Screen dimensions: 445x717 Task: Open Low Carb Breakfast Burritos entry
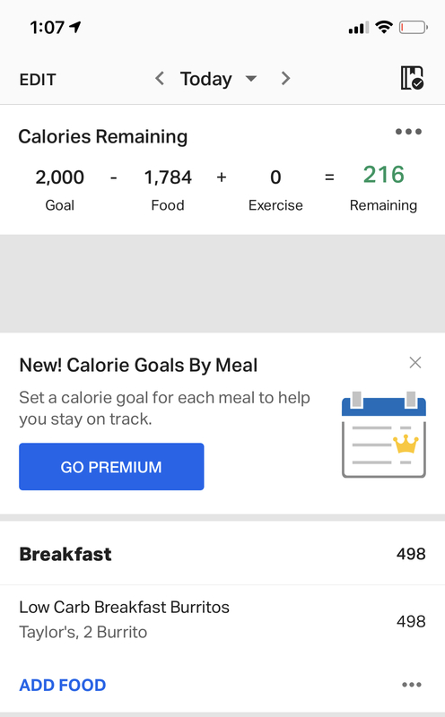(222, 619)
